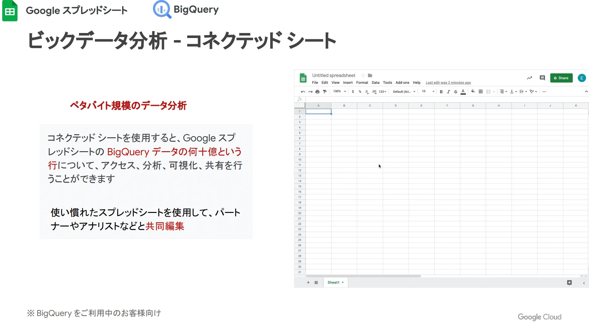Open the text rotation dropdown
The width and height of the screenshot is (589, 332).
[533, 92]
